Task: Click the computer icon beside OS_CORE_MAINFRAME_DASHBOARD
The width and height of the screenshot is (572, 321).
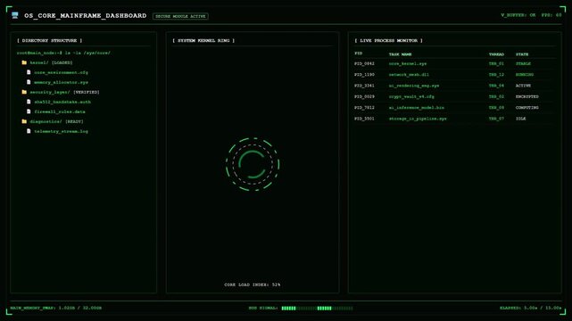Action: tap(15, 15)
